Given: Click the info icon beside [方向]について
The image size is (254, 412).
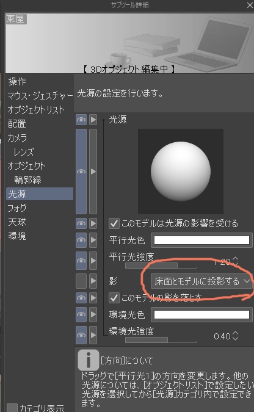Looking at the screenshot, I should [x=89, y=360].
